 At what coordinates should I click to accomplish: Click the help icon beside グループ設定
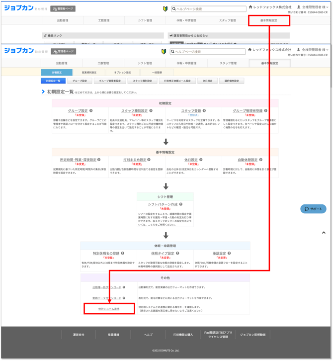(91, 111)
